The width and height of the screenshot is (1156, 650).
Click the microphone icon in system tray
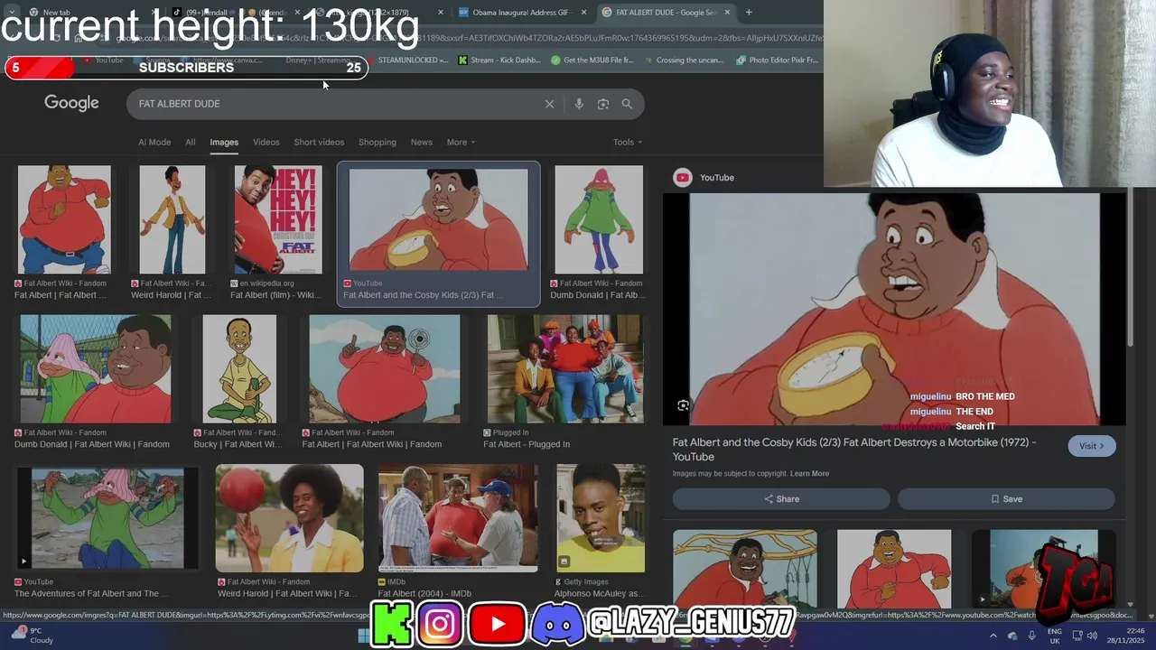[1031, 636]
